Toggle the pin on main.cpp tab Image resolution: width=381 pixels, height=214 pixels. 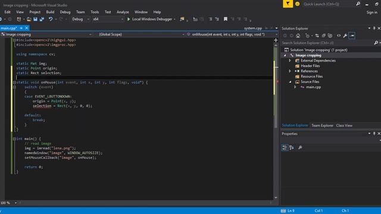click(21, 28)
